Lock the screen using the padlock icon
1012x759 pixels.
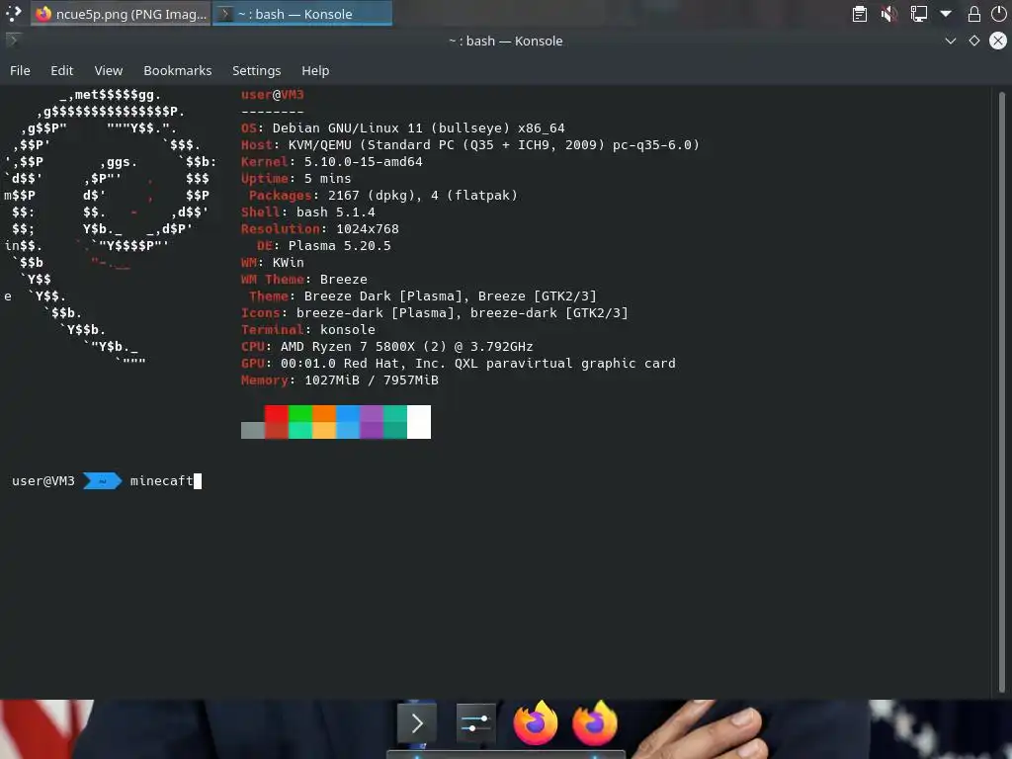(x=973, y=14)
